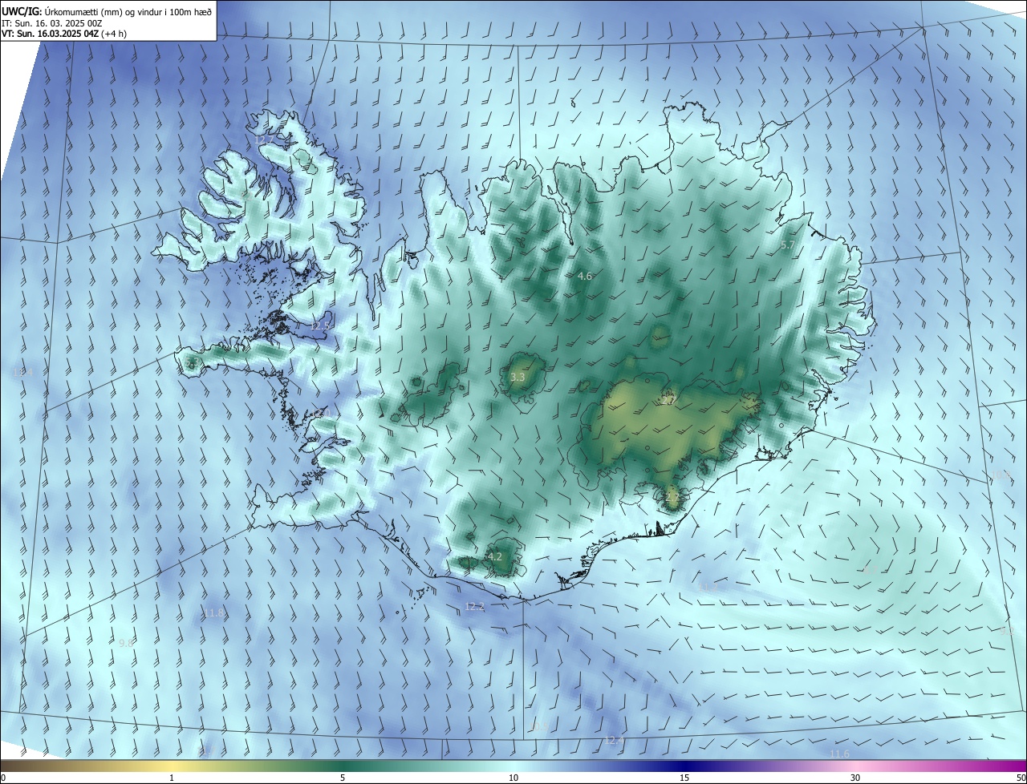Click the '11.8' value over the southwest sea
The height and width of the screenshot is (784, 1027).
click(x=213, y=613)
